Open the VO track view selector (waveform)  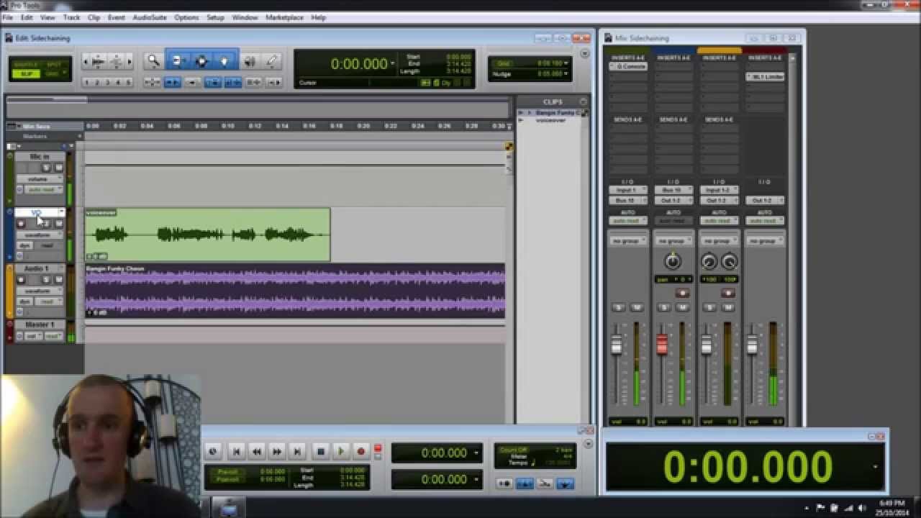40,235
